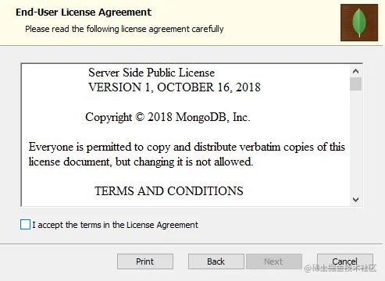This screenshot has height=281, width=385.
Task: Click the 'TERMS AND CONDITIONS' heading
Action: click(x=169, y=191)
